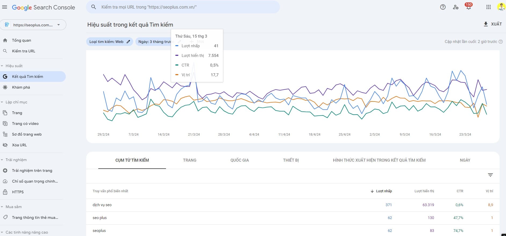The image size is (506, 236).
Task: Click the Google Search Console logo
Action: click(x=44, y=8)
